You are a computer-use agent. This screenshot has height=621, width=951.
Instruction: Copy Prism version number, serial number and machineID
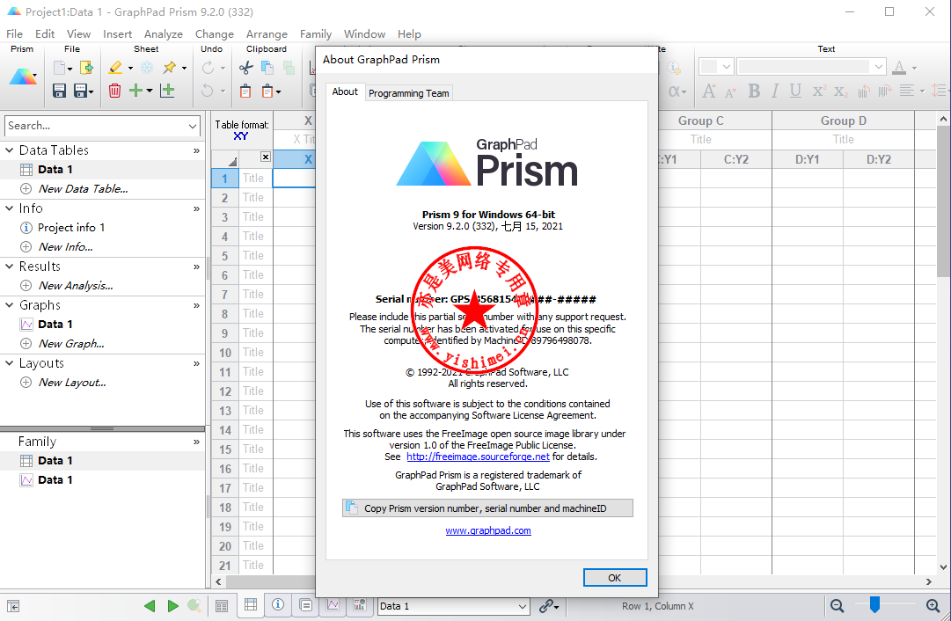tap(487, 508)
